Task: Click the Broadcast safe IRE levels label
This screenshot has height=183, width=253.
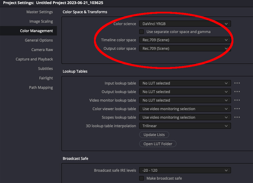Action: point(115,170)
